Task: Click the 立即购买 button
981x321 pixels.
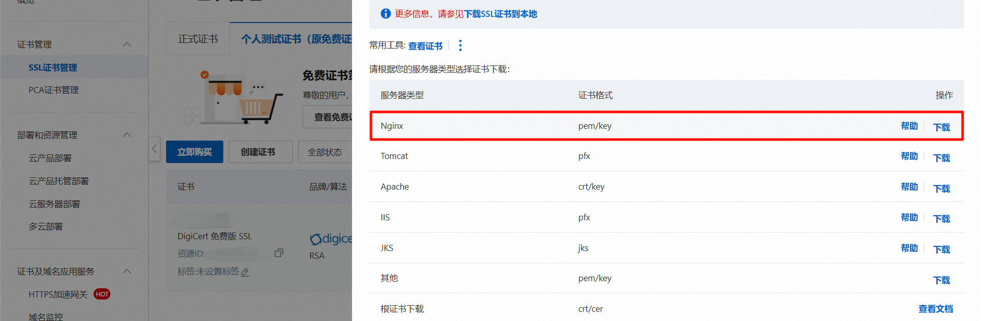Action: [x=195, y=152]
